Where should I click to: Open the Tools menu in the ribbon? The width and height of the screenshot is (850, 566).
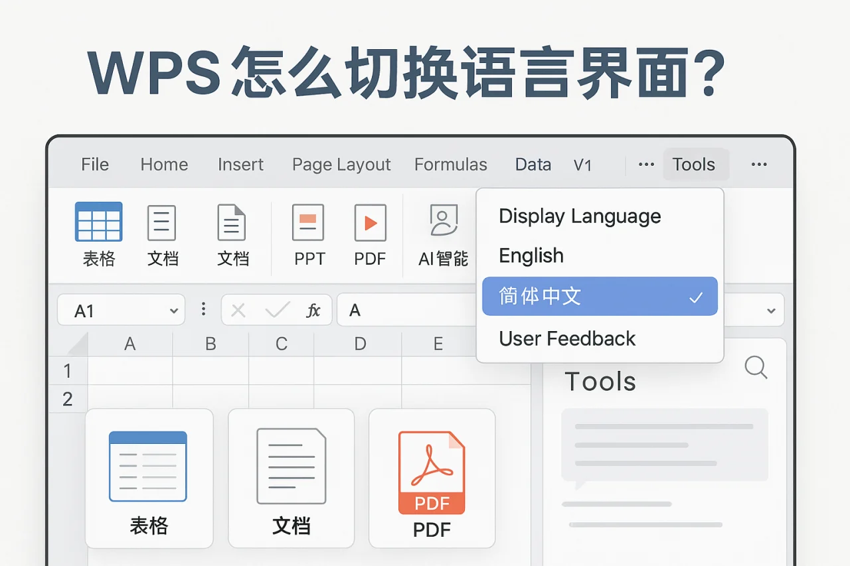(695, 165)
